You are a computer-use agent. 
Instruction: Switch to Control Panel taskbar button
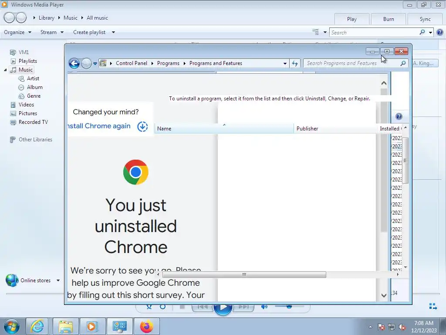119,326
